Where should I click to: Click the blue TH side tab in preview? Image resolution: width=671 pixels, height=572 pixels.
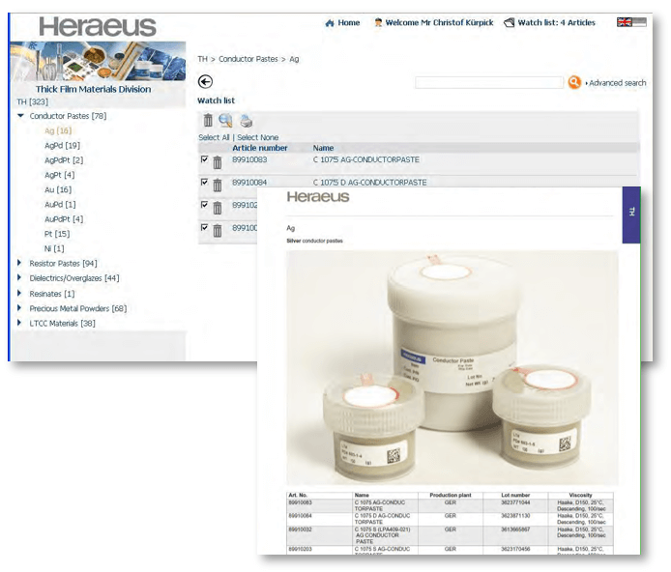(631, 215)
